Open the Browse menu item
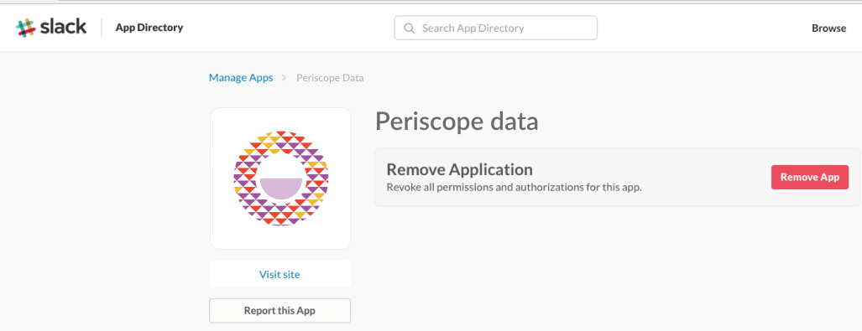862x331 pixels. point(828,28)
